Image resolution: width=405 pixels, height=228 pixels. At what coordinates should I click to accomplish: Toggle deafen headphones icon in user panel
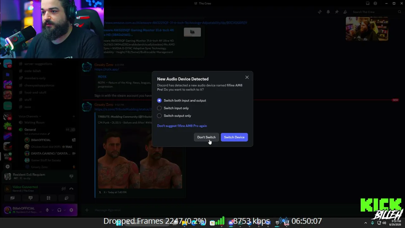[x=59, y=210]
